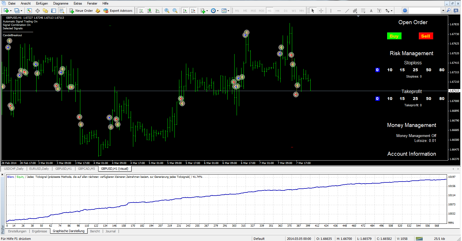Image resolution: width=462 pixels, height=241 pixels.
Task: Select the text label tool
Action: pyautogui.click(x=379, y=11)
